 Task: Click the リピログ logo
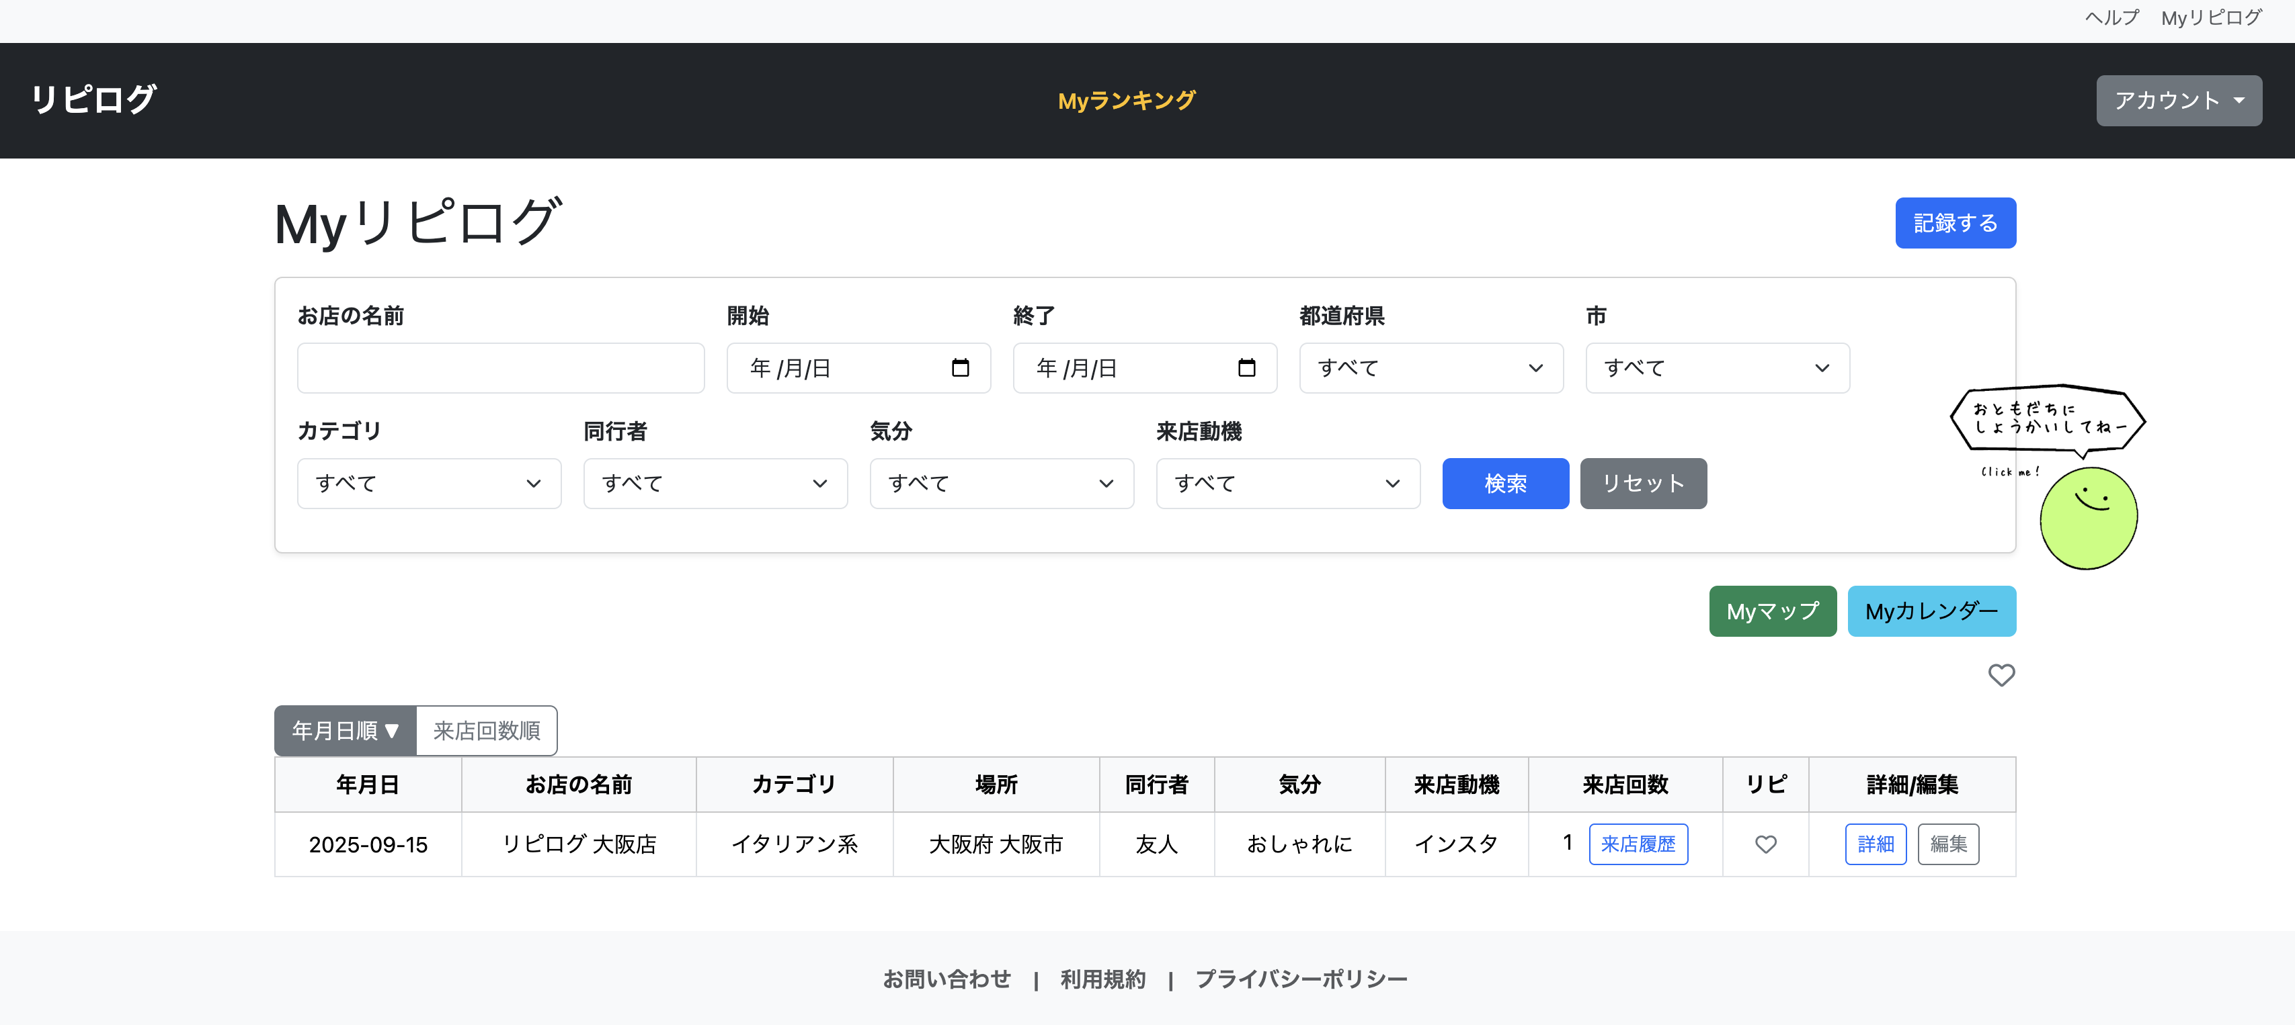point(93,99)
